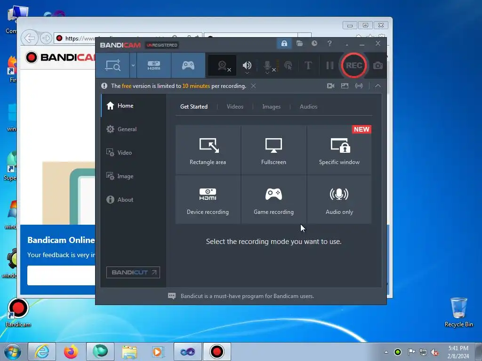Choose the Rectangle area recording mode
The height and width of the screenshot is (361, 482).
tap(208, 150)
